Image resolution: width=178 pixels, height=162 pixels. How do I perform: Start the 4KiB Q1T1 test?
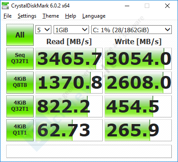tap(20, 130)
